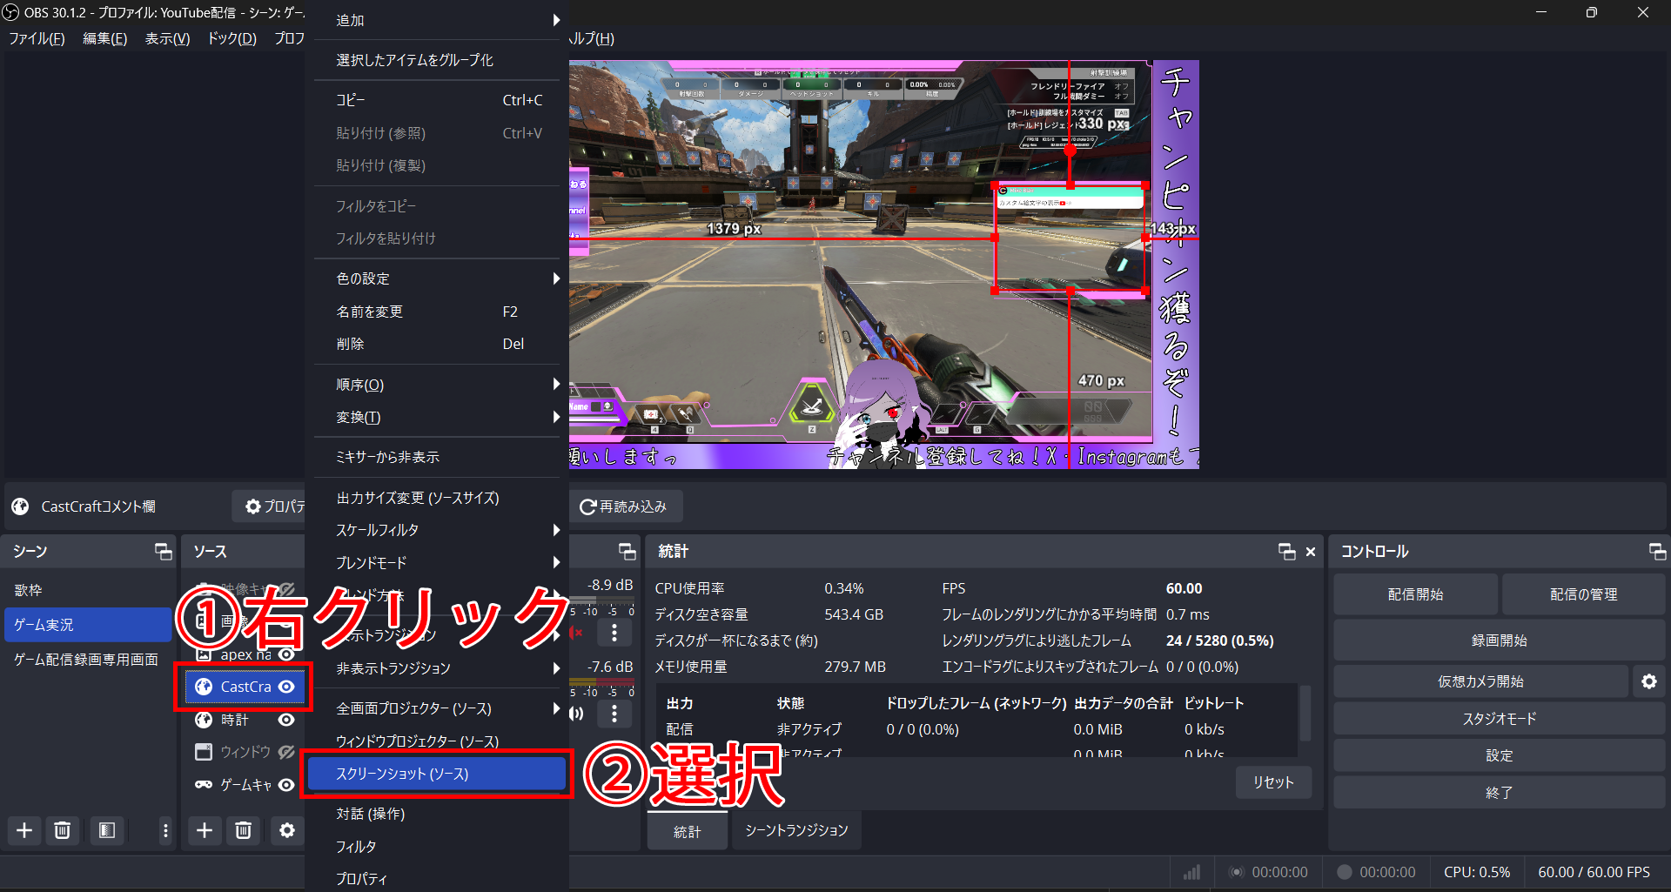Choose 削除 from the context menu

coord(437,344)
